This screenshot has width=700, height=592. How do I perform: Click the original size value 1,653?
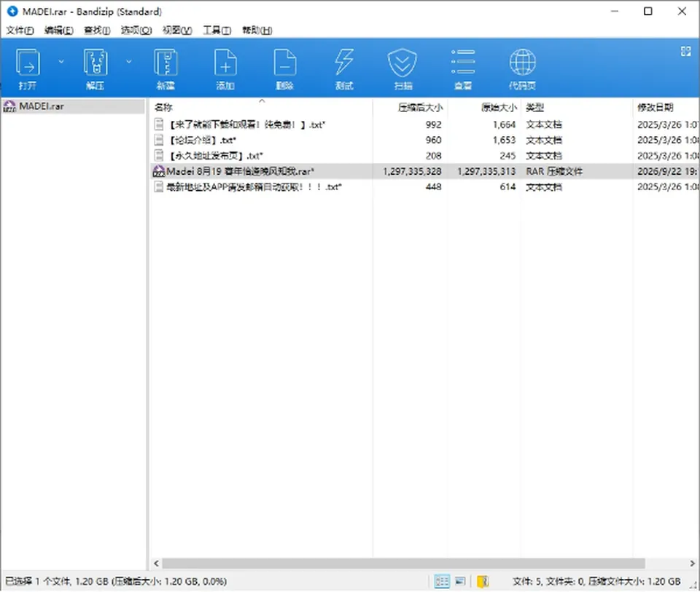point(504,141)
